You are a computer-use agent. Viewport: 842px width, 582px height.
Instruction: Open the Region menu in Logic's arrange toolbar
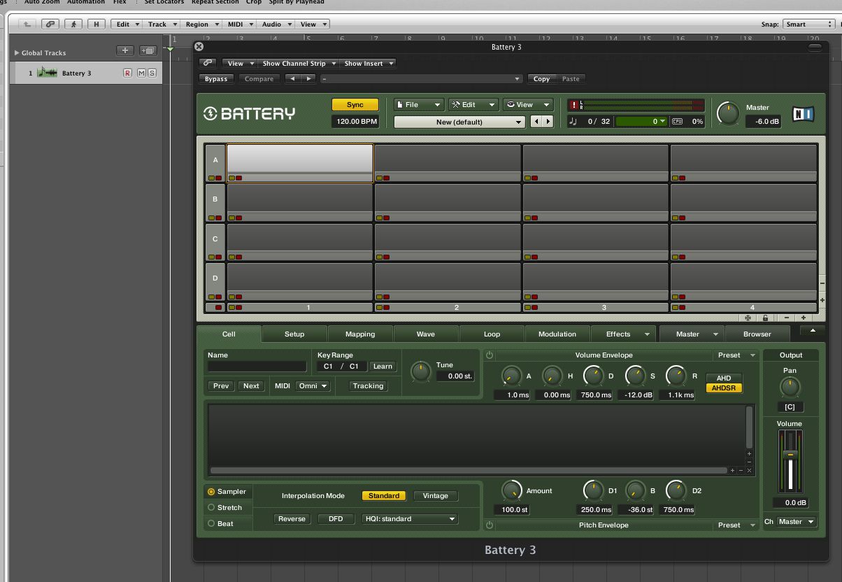pos(201,24)
